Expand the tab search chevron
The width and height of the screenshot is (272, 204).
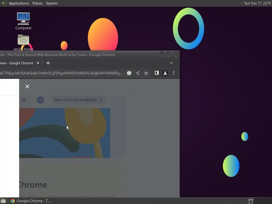coord(171,63)
